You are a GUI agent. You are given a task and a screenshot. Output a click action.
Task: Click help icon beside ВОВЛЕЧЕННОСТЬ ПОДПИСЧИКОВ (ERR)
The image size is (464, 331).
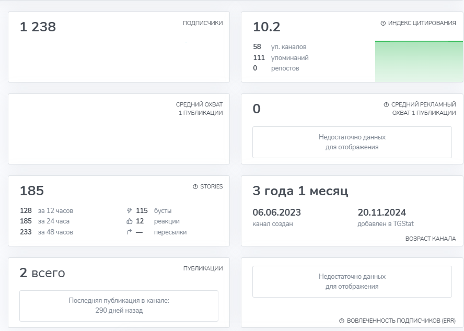342,321
